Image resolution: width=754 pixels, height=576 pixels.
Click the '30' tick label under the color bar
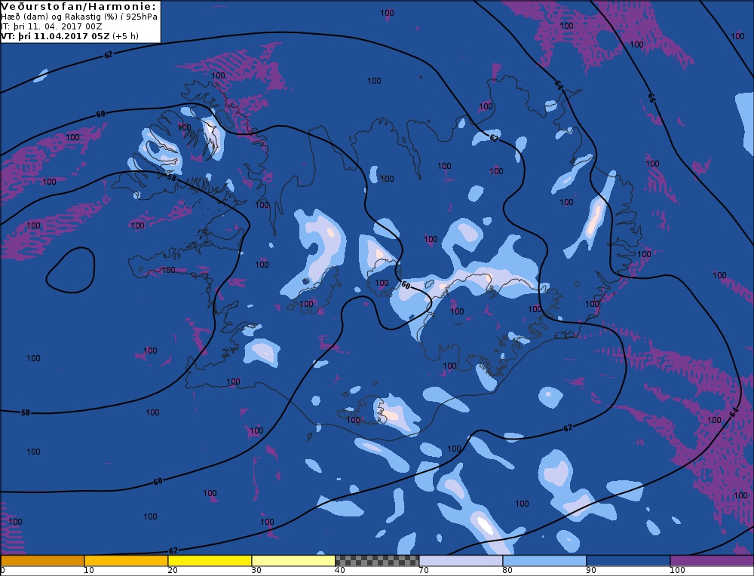click(x=256, y=570)
